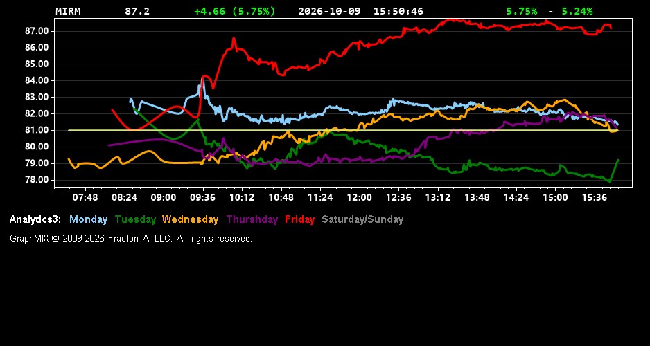
Task: Click the 07:48 time axis label
Action: click(x=85, y=198)
